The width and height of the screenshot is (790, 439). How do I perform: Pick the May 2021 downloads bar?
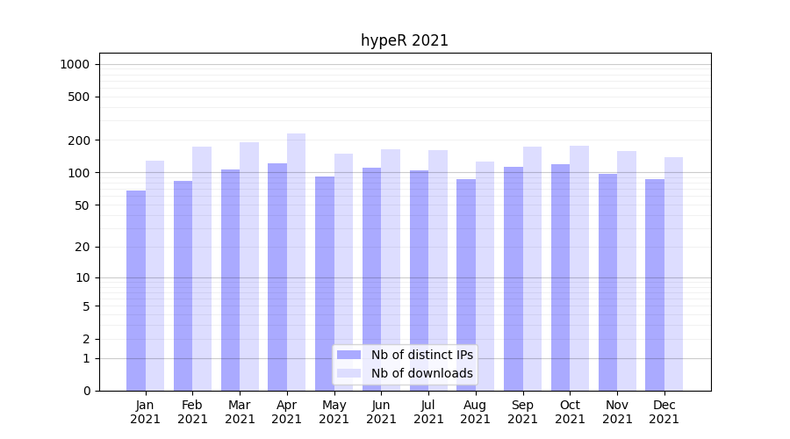click(343, 272)
